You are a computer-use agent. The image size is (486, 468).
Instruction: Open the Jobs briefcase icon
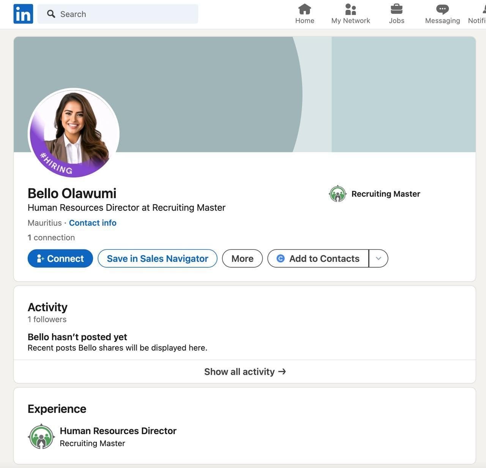[396, 9]
